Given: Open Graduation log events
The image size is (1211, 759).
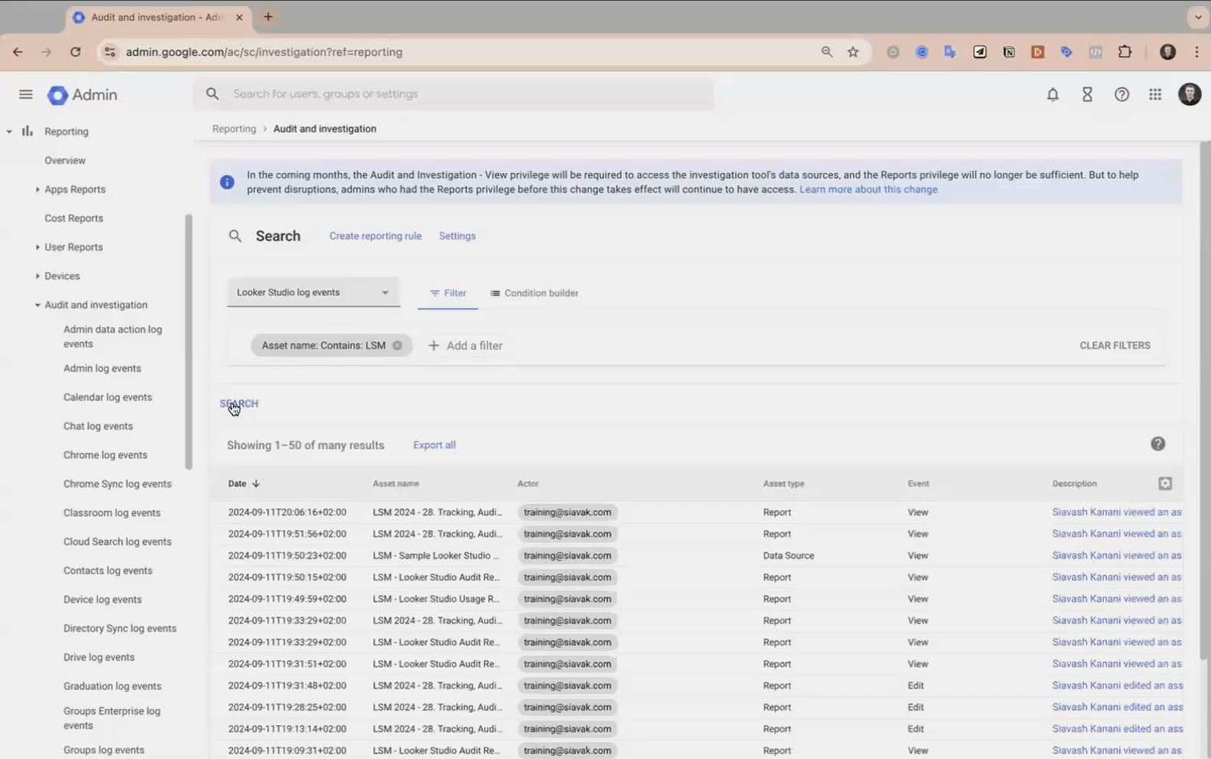Looking at the screenshot, I should tap(112, 686).
